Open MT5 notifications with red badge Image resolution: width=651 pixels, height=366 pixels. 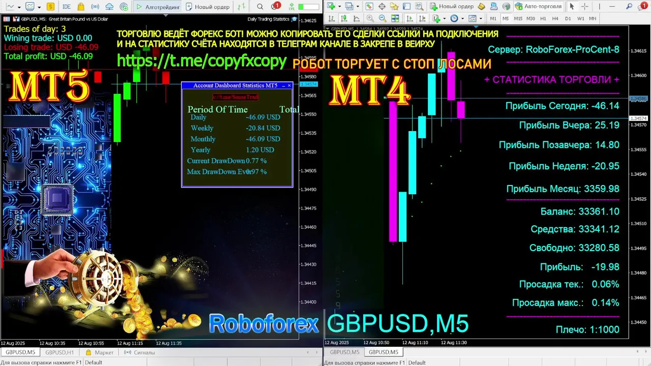(x=275, y=6)
